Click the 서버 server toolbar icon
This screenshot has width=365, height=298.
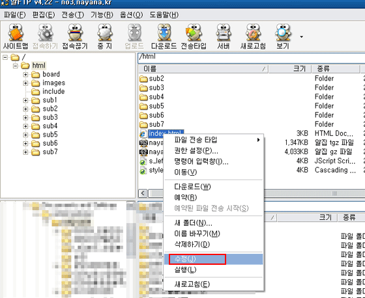coord(223,36)
